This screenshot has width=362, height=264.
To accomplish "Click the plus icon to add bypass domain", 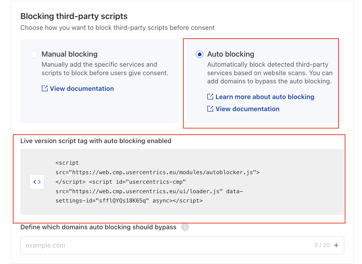I will pos(336,245).
